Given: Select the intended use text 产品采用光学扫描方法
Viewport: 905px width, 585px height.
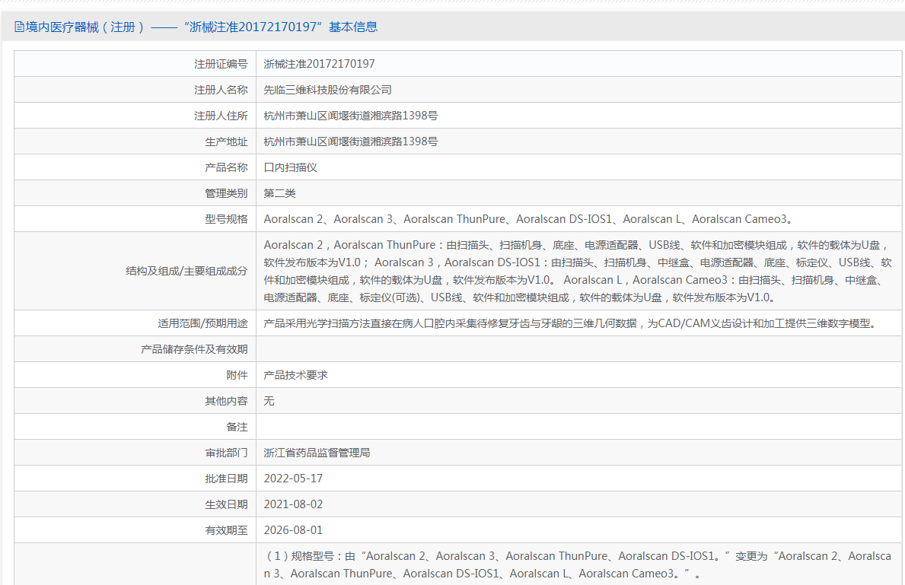Looking at the screenshot, I should (x=572, y=323).
